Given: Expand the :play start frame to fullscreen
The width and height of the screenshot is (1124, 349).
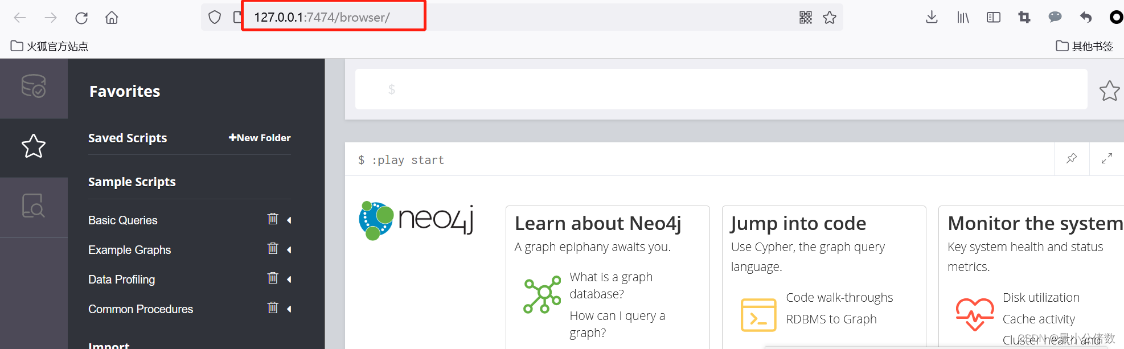Looking at the screenshot, I should tap(1107, 158).
